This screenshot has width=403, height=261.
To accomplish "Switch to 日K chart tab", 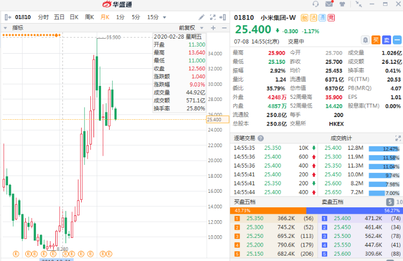I will pyautogui.click(x=74, y=17).
